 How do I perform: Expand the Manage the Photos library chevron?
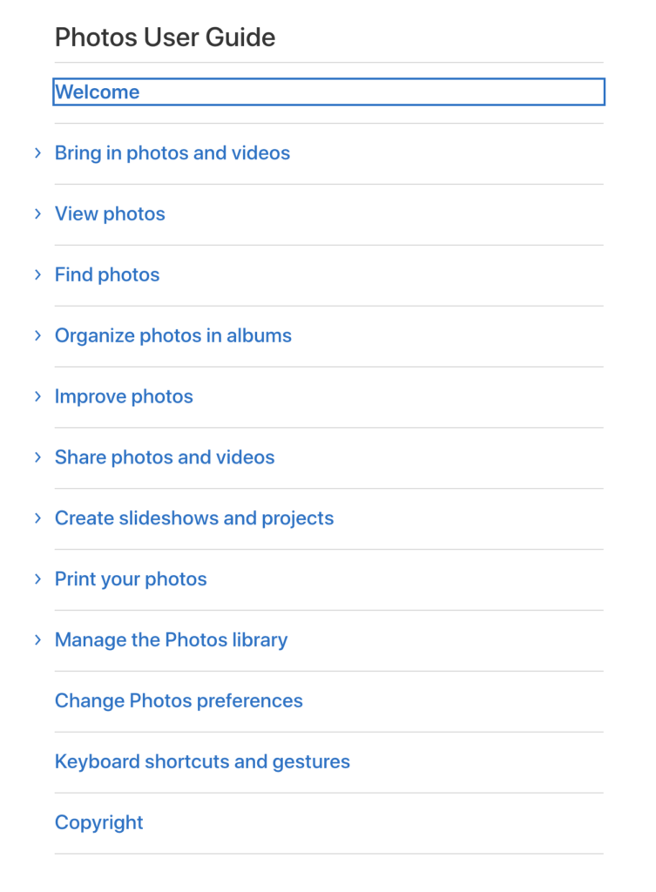click(37, 640)
